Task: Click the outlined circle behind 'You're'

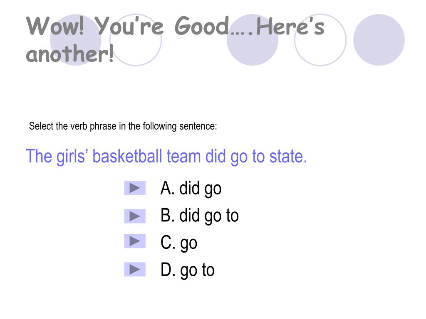Action: pos(136,40)
